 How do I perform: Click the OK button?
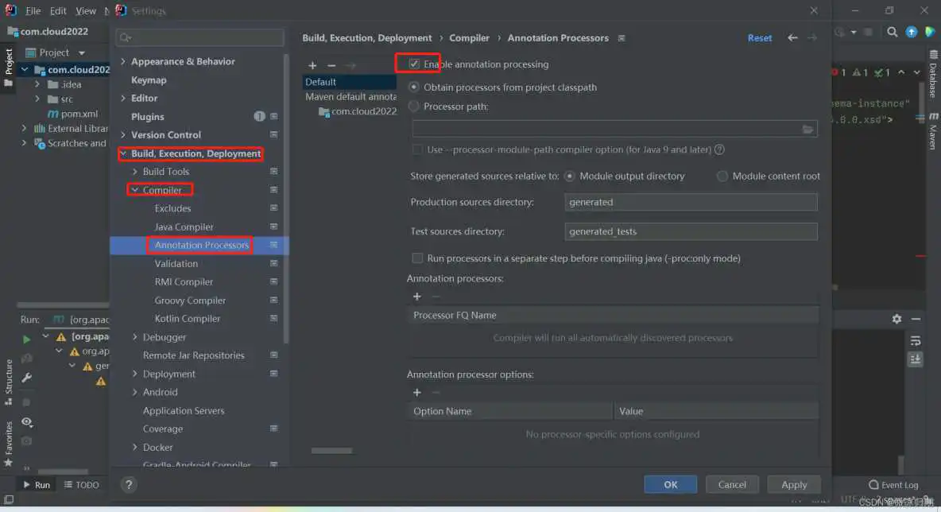click(670, 484)
